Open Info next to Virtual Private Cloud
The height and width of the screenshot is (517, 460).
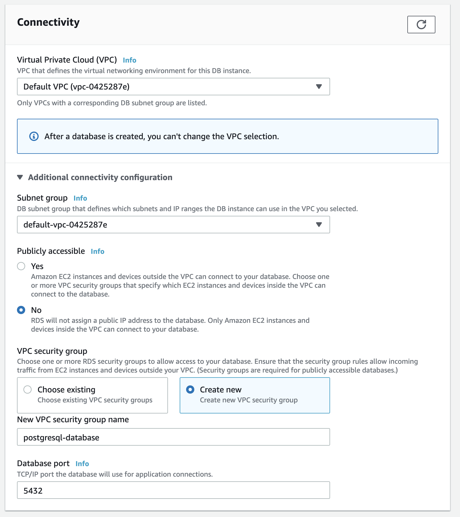[x=130, y=60]
